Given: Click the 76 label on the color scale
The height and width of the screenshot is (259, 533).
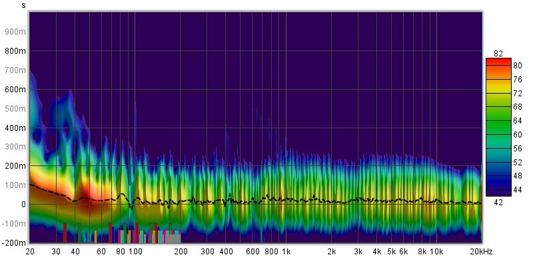Looking at the screenshot, I should 517,80.
